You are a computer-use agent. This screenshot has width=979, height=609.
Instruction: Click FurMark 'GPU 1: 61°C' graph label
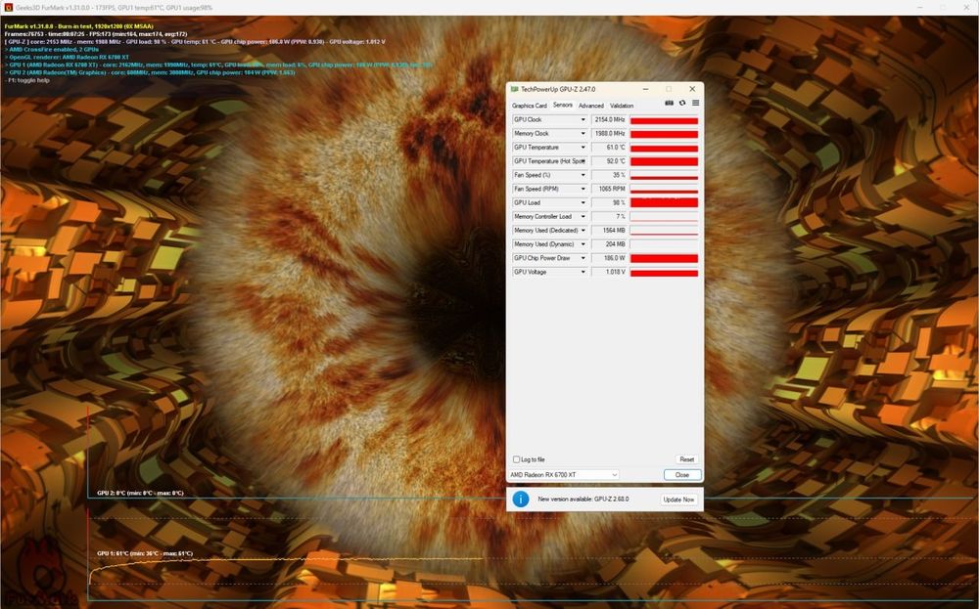pos(145,553)
